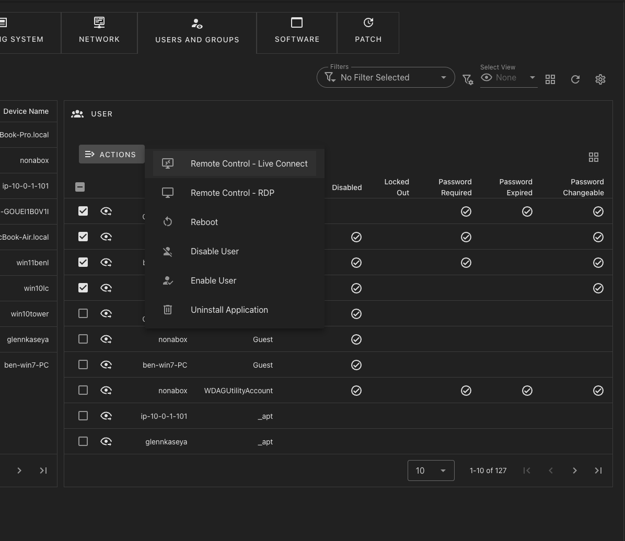Open the Users and Groups icon tab
The width and height of the screenshot is (625, 541).
[197, 23]
